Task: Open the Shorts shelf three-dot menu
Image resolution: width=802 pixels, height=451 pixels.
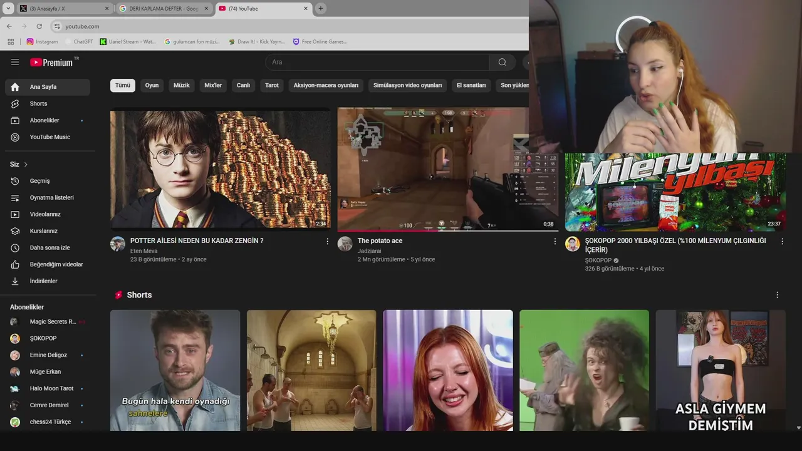Action: (777, 295)
